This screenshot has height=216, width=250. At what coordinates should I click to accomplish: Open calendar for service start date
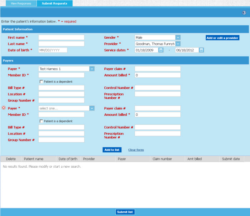tap(161, 50)
